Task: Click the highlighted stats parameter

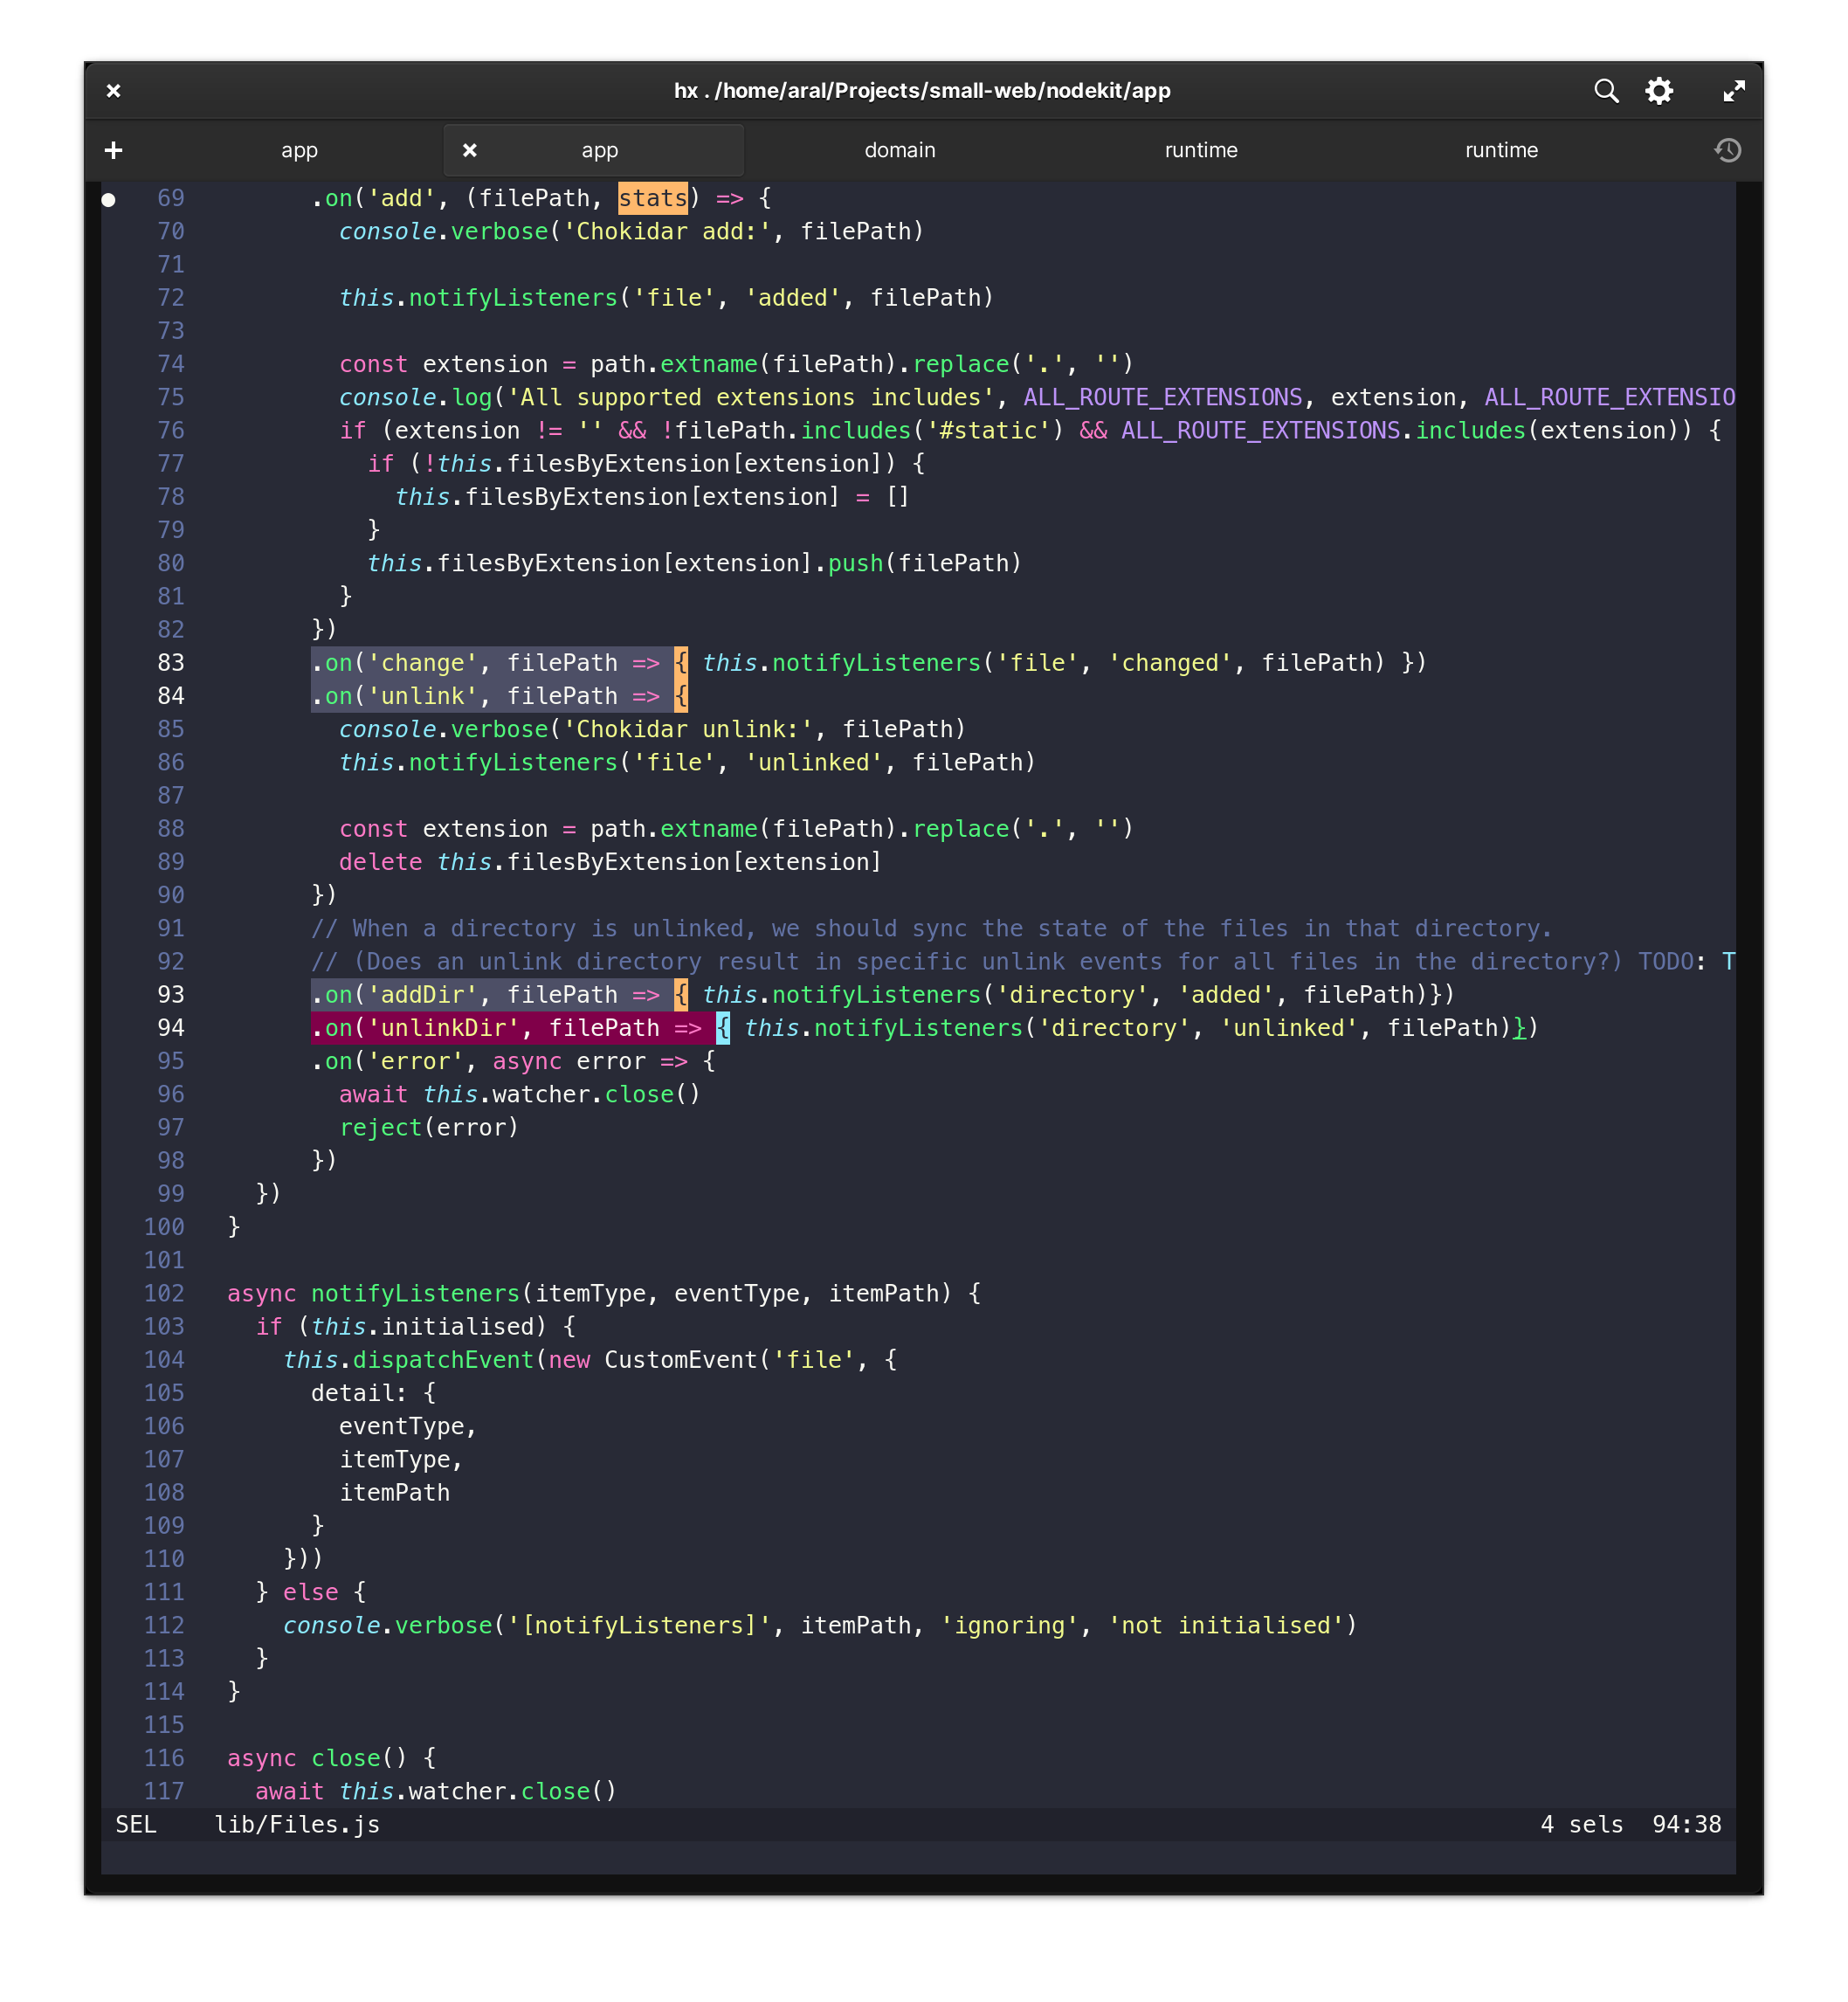Action: (x=652, y=198)
